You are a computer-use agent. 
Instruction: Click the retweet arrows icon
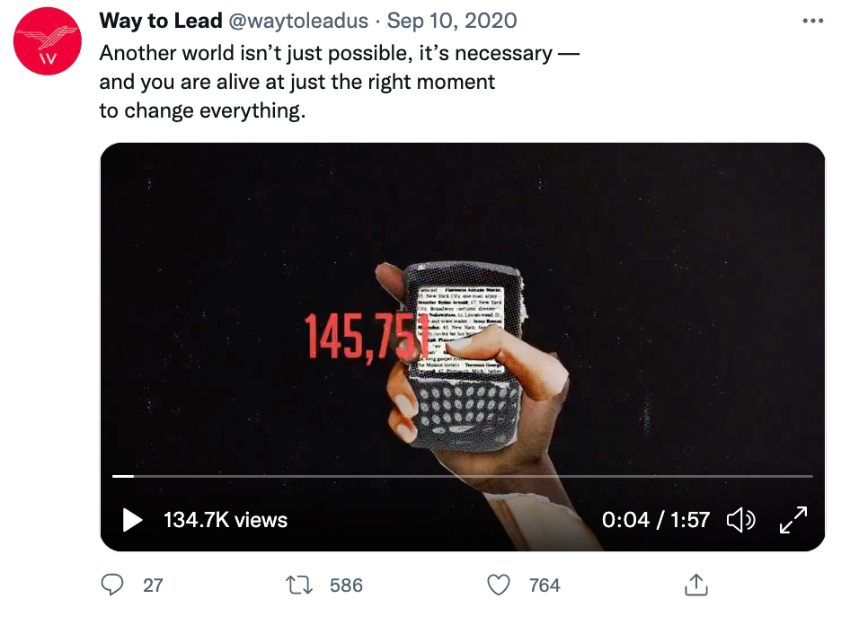pyautogui.click(x=297, y=585)
